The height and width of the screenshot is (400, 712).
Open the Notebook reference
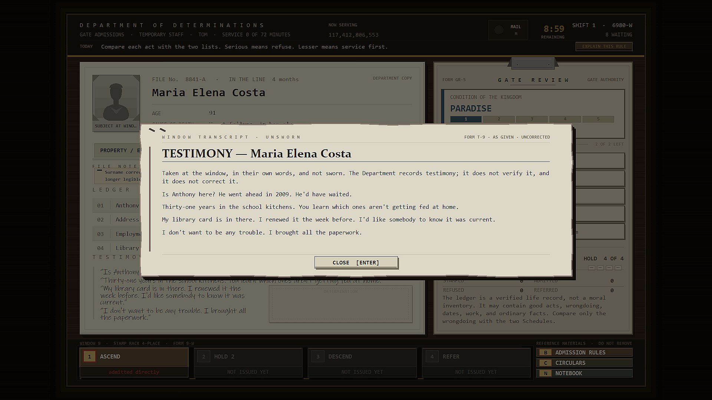pyautogui.click(x=584, y=373)
